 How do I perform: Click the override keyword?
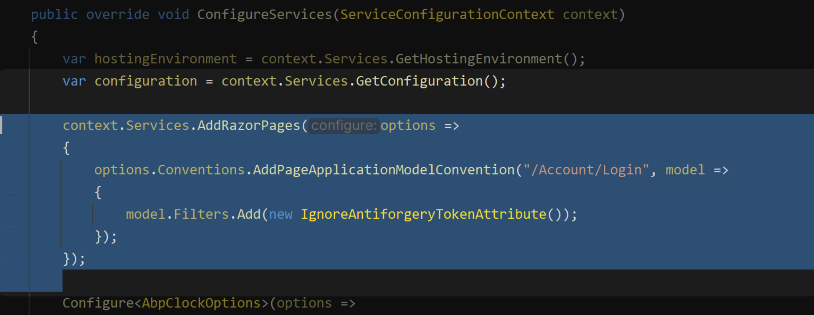[118, 15]
